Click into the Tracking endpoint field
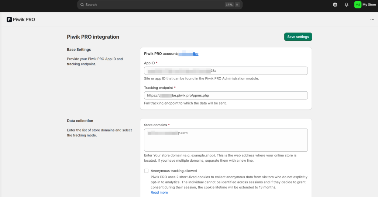The image size is (378, 197). click(x=226, y=95)
